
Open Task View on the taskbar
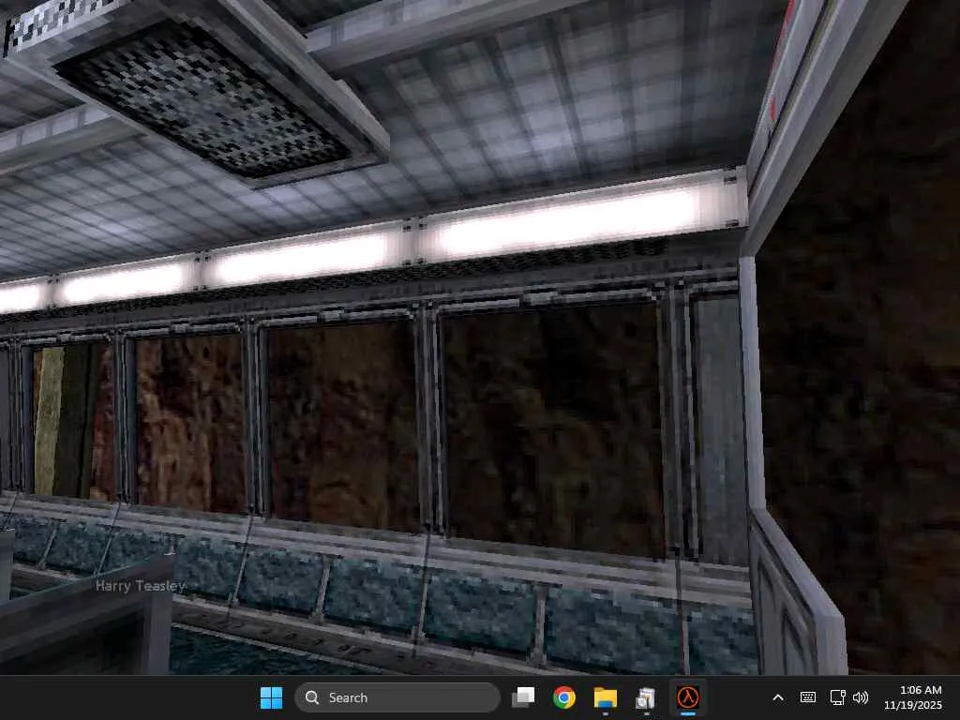(523, 697)
